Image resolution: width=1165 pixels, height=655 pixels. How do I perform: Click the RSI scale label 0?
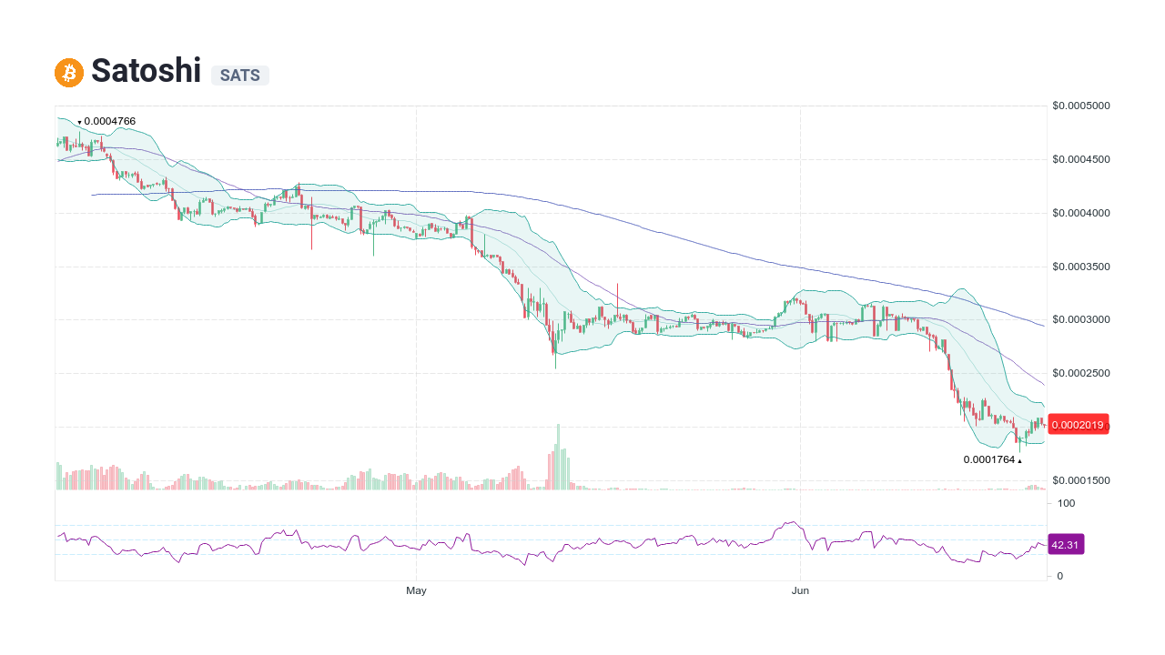(x=1058, y=576)
